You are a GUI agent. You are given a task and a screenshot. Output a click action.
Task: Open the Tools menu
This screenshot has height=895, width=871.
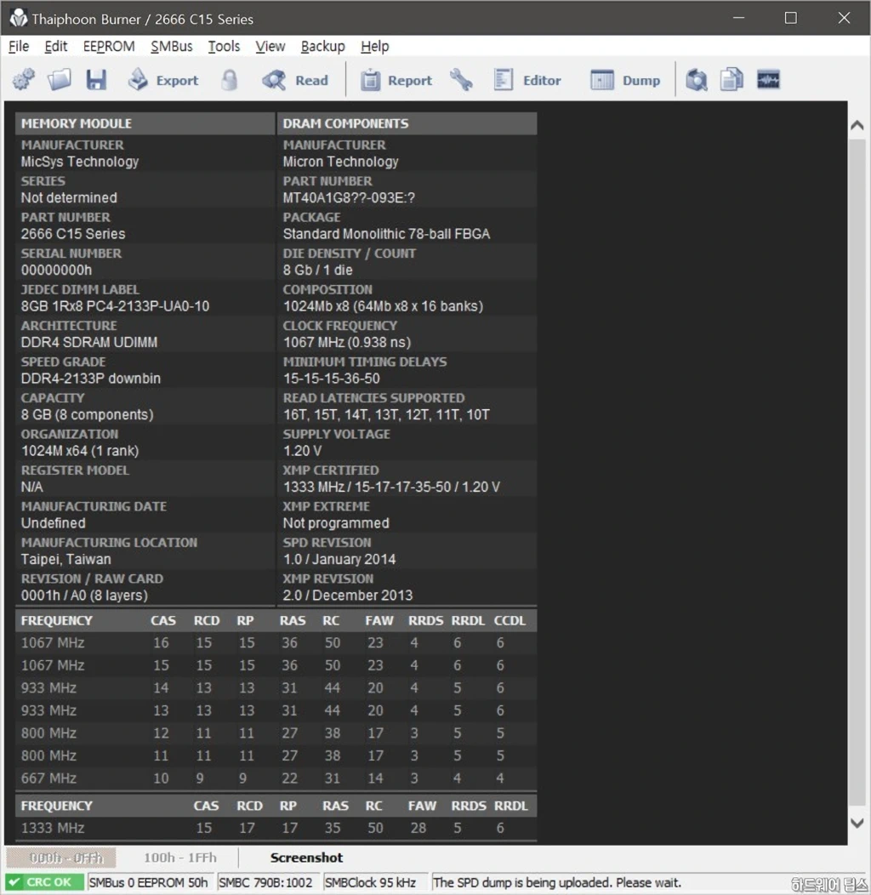[224, 46]
